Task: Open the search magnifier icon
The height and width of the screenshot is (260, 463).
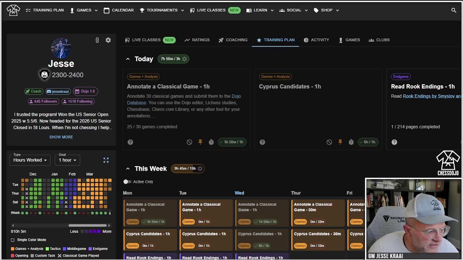Action: 454,10
